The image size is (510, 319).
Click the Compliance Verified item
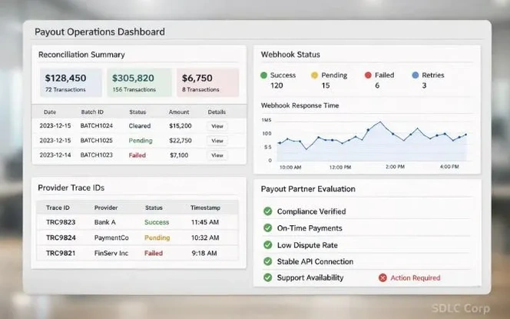click(311, 211)
